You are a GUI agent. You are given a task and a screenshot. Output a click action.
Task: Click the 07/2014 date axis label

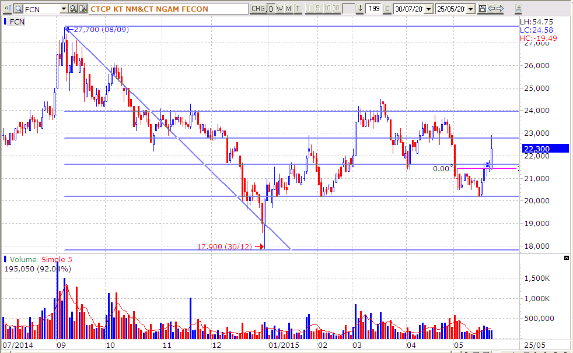point(18,345)
